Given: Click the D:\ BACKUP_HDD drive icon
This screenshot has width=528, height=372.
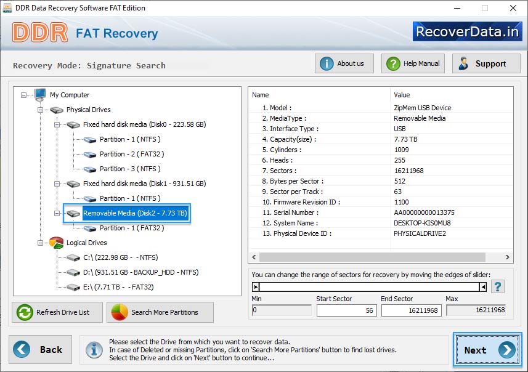Looking at the screenshot, I should pyautogui.click(x=73, y=273).
